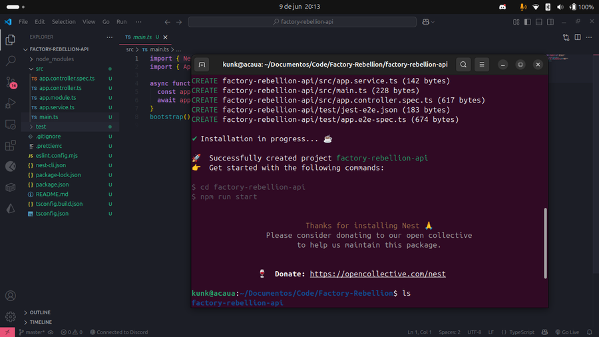Open the opencollective.com/nest donate link

[377, 274]
